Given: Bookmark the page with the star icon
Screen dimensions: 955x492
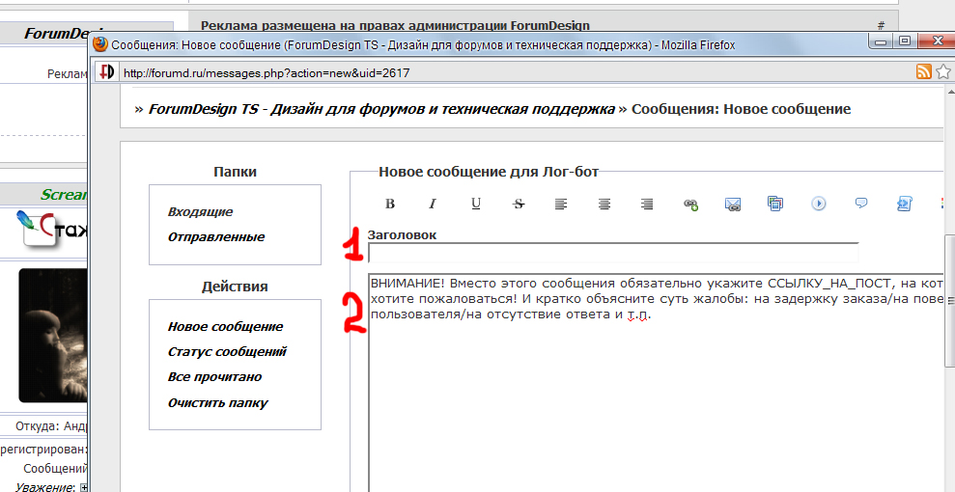Looking at the screenshot, I should 942,72.
